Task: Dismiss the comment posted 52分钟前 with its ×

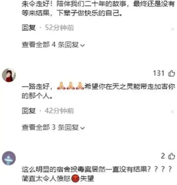Action: pyautogui.click(x=173, y=29)
